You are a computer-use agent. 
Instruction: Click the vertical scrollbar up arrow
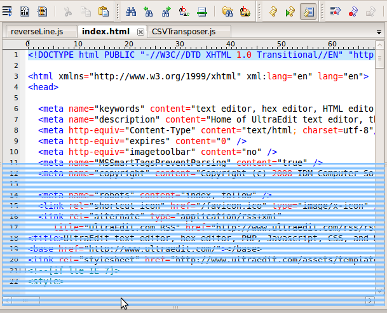coord(379,44)
